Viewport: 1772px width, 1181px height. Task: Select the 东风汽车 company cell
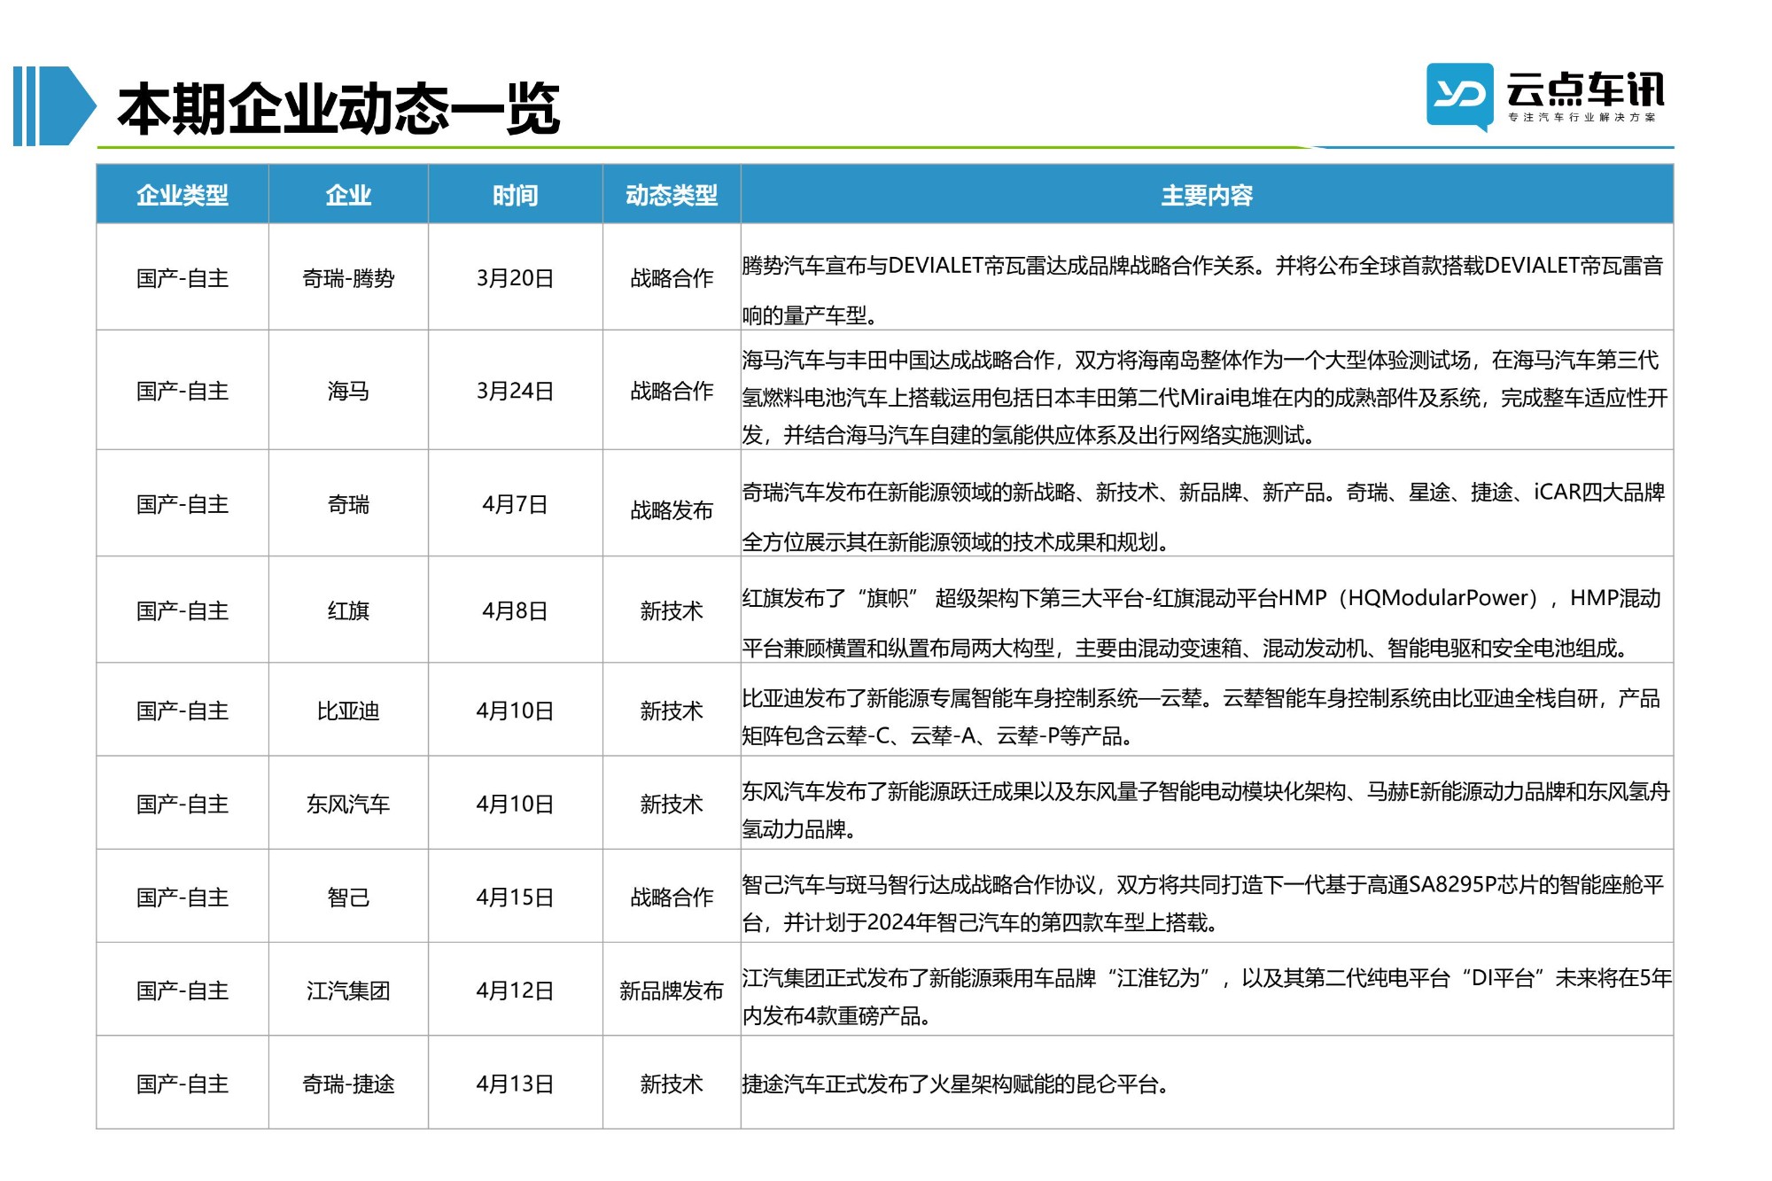point(348,804)
